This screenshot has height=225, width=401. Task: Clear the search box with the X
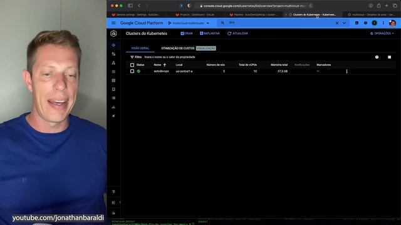[337, 23]
